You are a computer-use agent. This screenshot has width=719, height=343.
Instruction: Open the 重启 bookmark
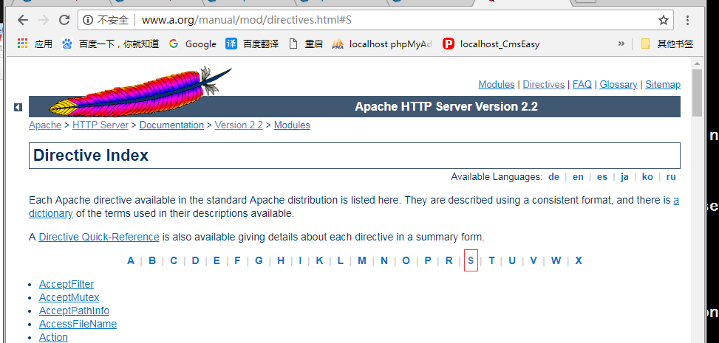[x=307, y=44]
